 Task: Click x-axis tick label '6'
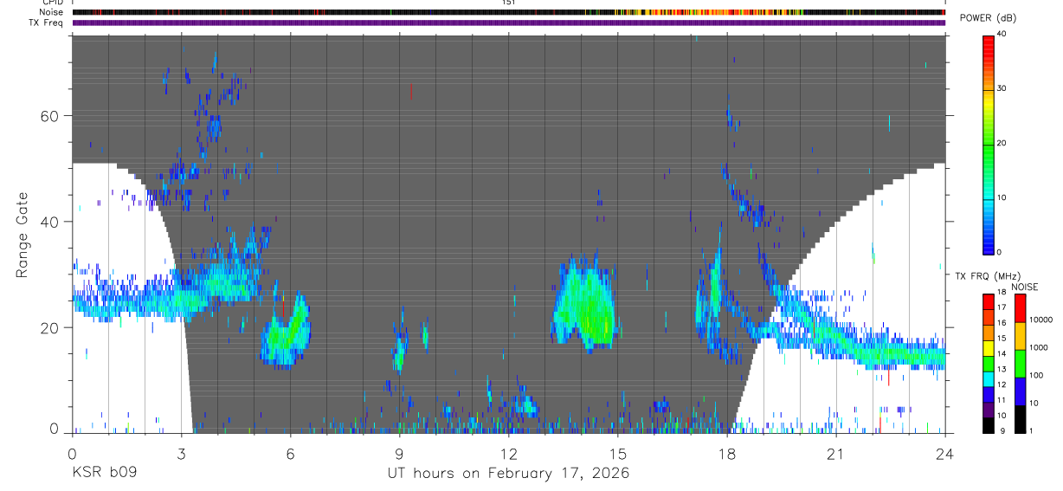[x=290, y=453]
